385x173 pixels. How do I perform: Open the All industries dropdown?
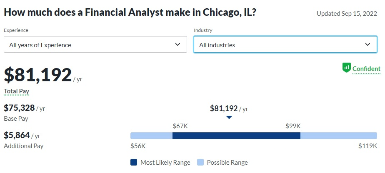(285, 44)
